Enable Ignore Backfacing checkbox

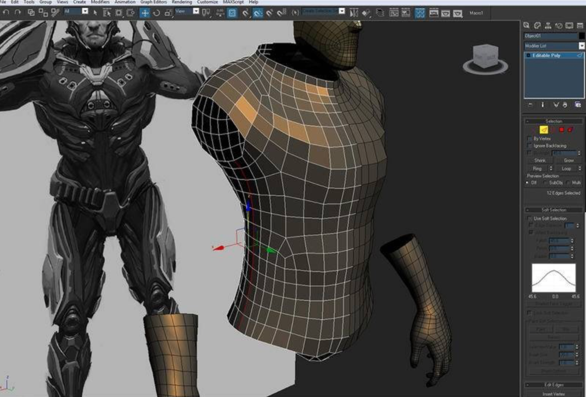click(529, 146)
